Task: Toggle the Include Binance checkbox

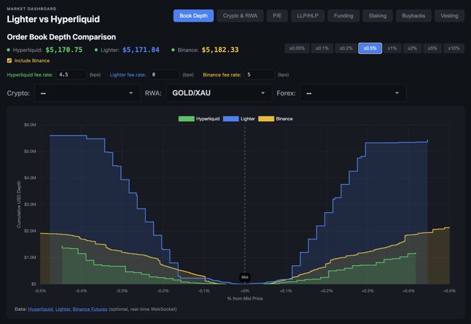Action: pos(9,61)
